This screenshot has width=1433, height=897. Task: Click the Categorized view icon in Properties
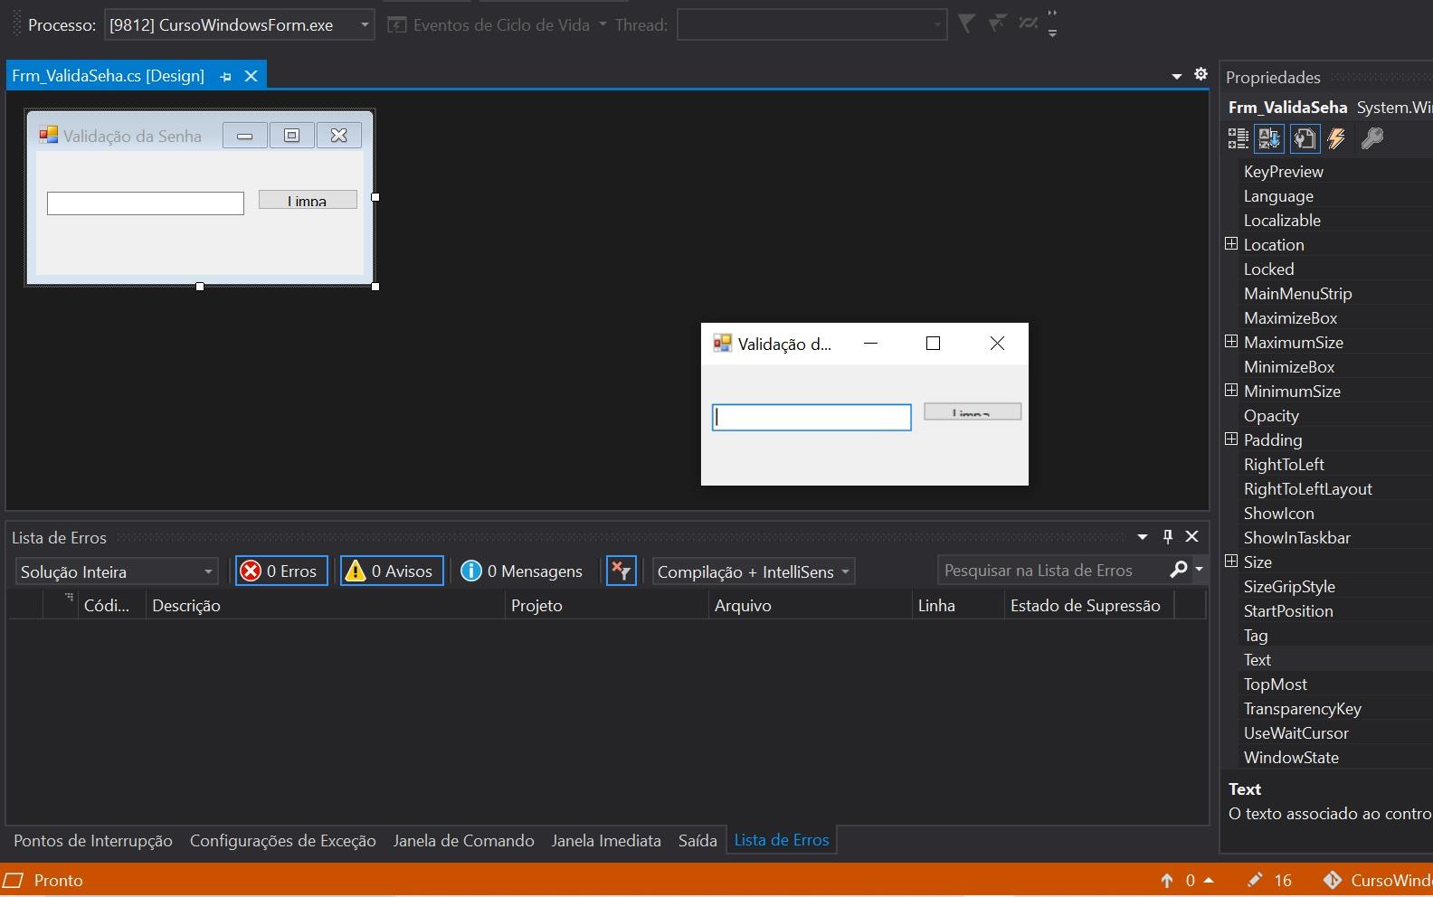tap(1238, 138)
